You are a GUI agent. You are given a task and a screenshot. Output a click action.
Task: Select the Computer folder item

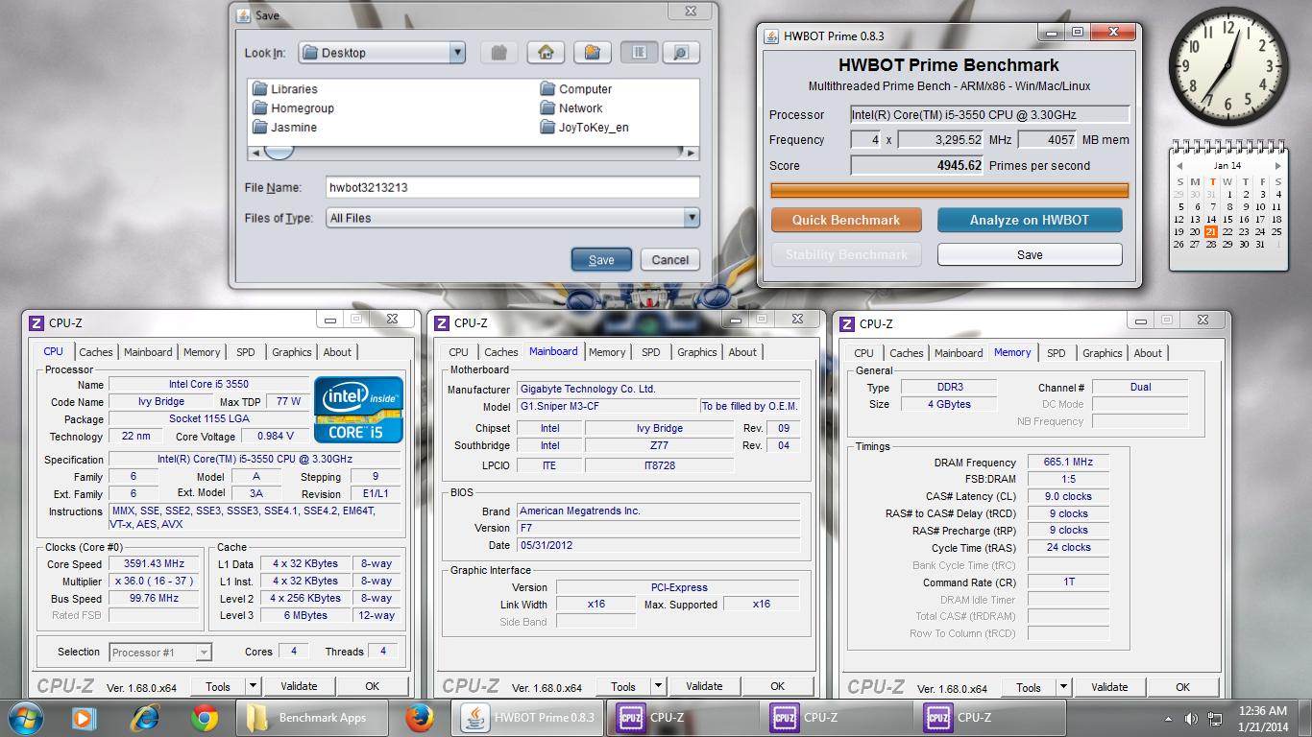coord(575,89)
